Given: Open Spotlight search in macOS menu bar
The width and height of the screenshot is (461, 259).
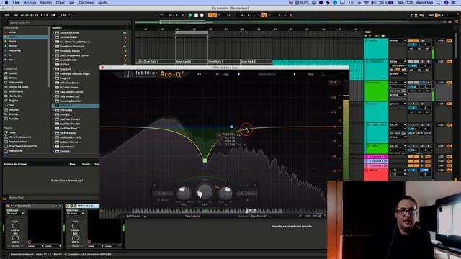Looking at the screenshot, I should pyautogui.click(x=439, y=3).
